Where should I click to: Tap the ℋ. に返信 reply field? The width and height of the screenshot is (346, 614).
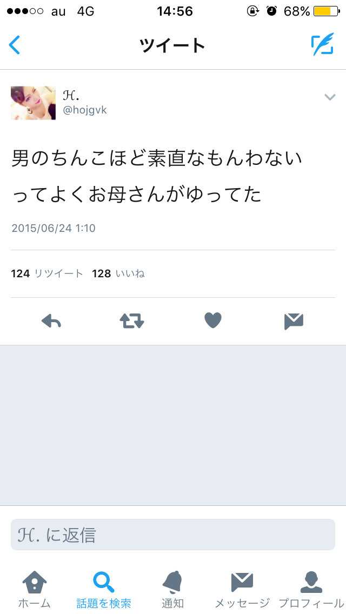(x=173, y=535)
